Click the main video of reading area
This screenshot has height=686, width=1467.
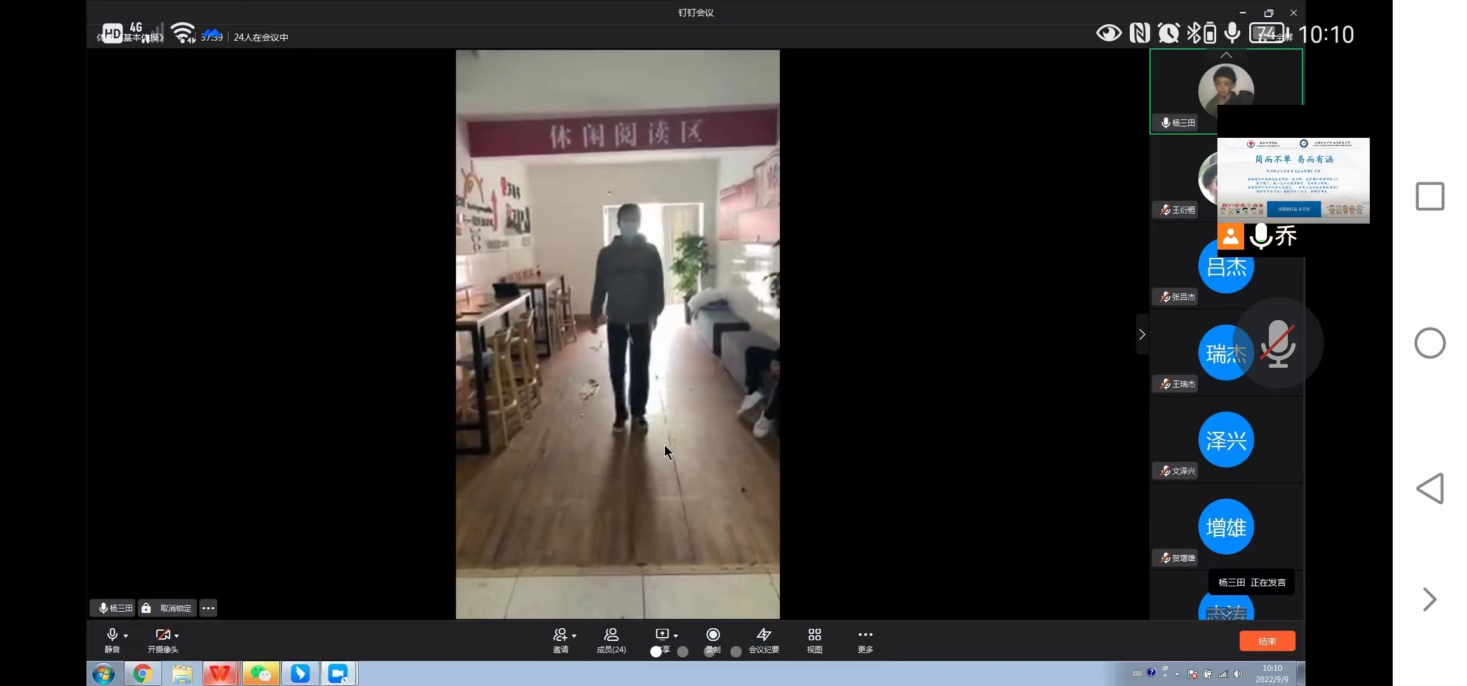[617, 334]
